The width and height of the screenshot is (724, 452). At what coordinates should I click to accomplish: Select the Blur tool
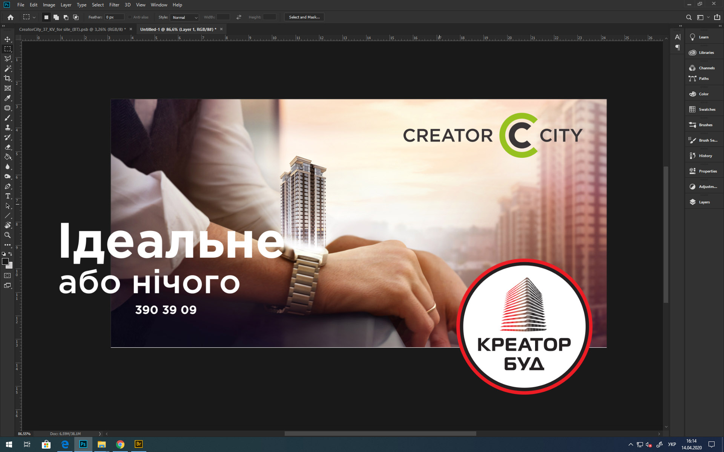click(8, 167)
